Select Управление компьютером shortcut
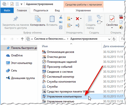This screenshot has height=105, width=126. (64, 97)
